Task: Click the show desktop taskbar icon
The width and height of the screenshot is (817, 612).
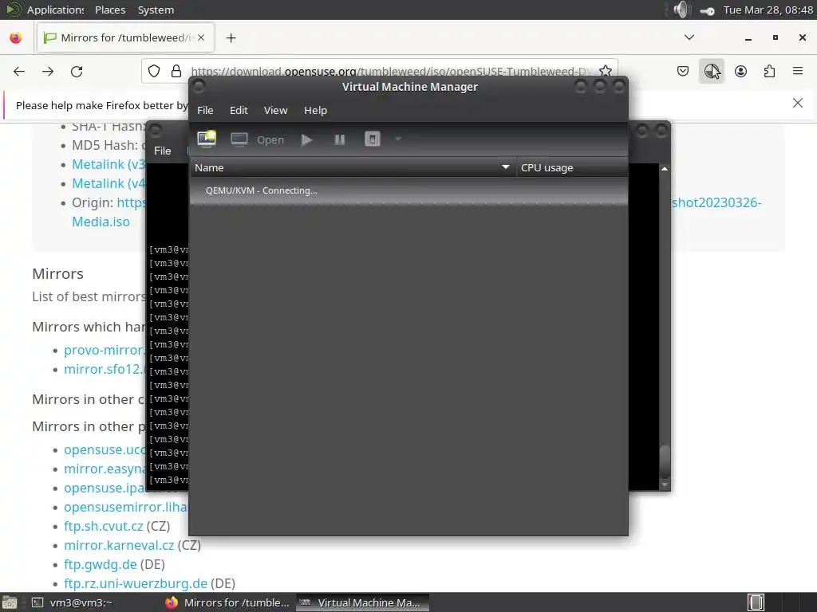Action: 10,602
